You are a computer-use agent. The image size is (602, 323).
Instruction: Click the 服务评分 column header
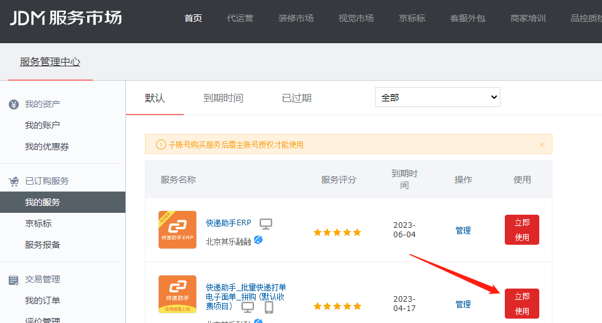339,180
